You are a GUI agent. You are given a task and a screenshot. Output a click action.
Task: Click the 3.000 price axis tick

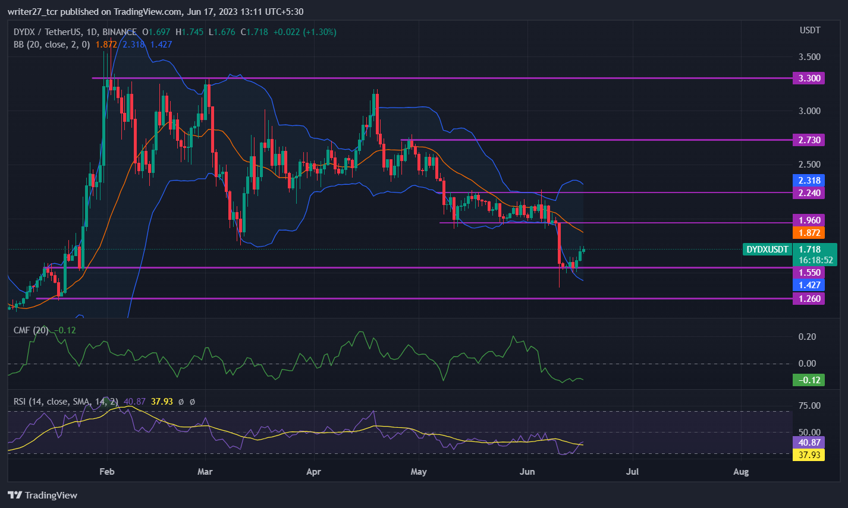(x=810, y=111)
